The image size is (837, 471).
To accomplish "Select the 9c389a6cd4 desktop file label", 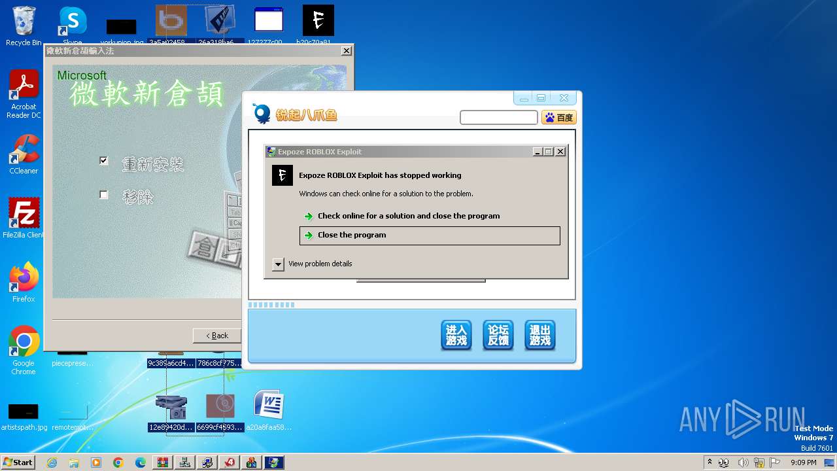I will coord(171,363).
